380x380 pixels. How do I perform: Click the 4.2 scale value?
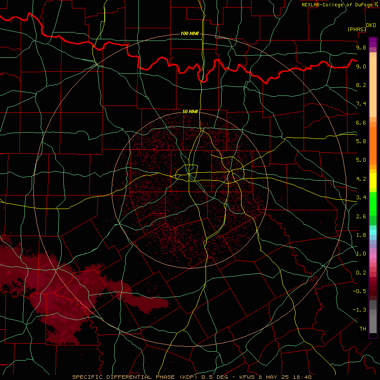pos(361,179)
